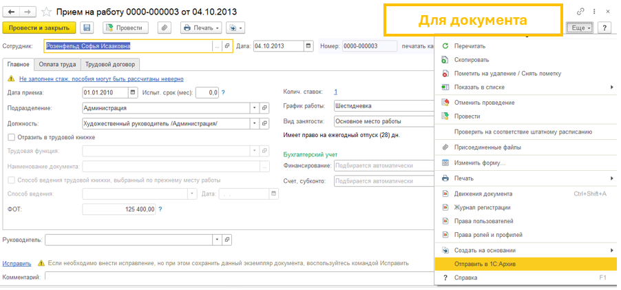Click the Исправить link
The image size is (621, 290).
[x=17, y=263]
